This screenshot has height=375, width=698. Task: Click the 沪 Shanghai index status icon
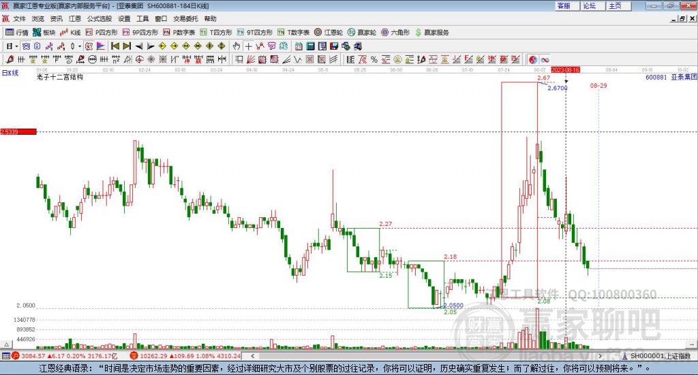[x=16, y=356]
